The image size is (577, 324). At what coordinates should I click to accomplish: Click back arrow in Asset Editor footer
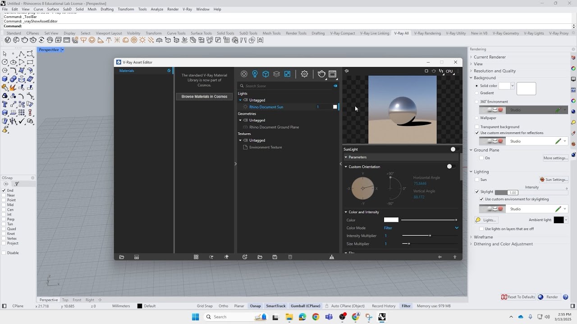pos(440,257)
